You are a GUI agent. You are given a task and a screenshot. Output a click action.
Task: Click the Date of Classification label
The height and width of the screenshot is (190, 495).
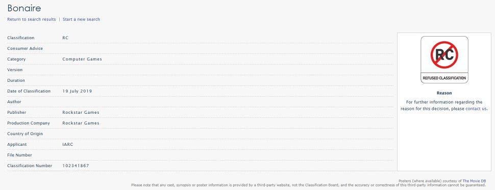(29, 91)
